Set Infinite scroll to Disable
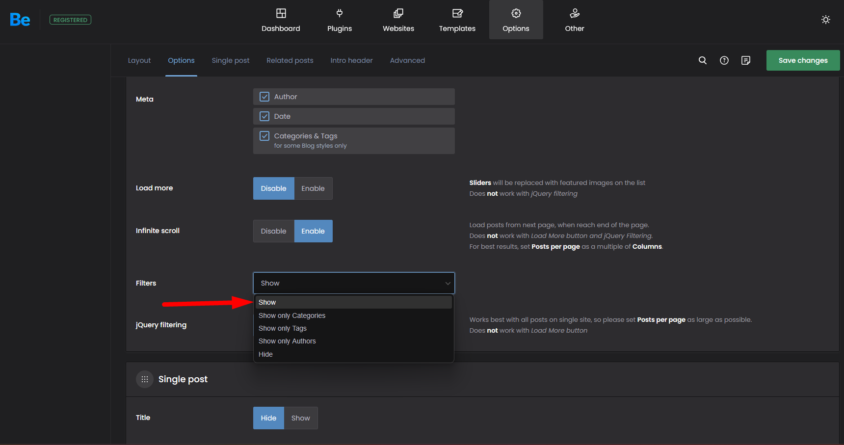 pos(274,231)
